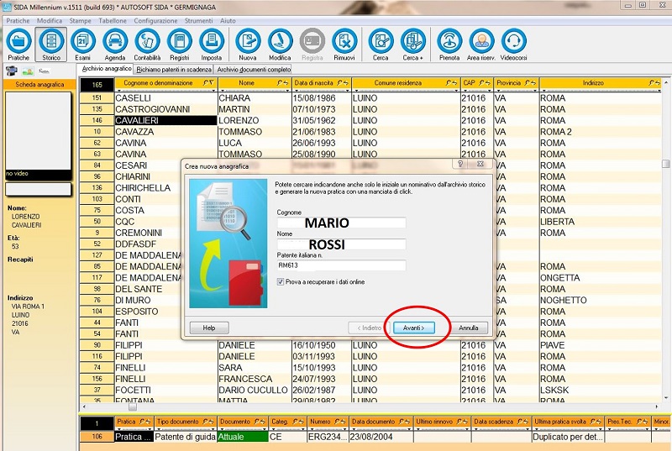
Task: Click the Annulla button
Action: (x=469, y=328)
